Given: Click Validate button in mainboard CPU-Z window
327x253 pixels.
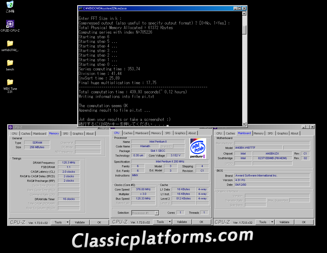Looking at the screenshot, I should coord(284,222).
